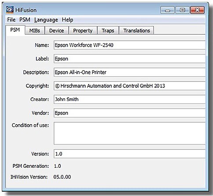Click the Name field with Epson Workforce WF-2540
The width and height of the screenshot is (213, 196).
[129, 45]
